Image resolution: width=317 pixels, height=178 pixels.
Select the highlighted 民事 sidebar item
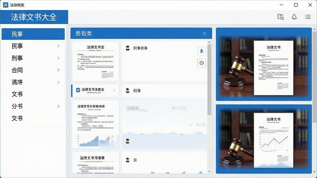(x=33, y=34)
